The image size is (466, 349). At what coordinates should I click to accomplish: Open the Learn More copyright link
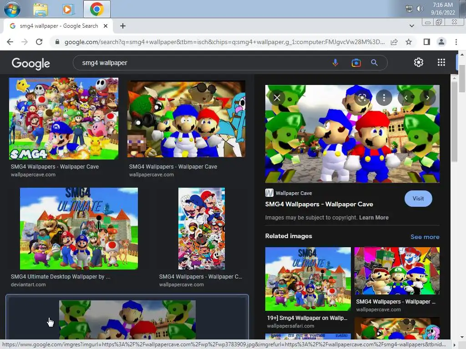pos(374,218)
